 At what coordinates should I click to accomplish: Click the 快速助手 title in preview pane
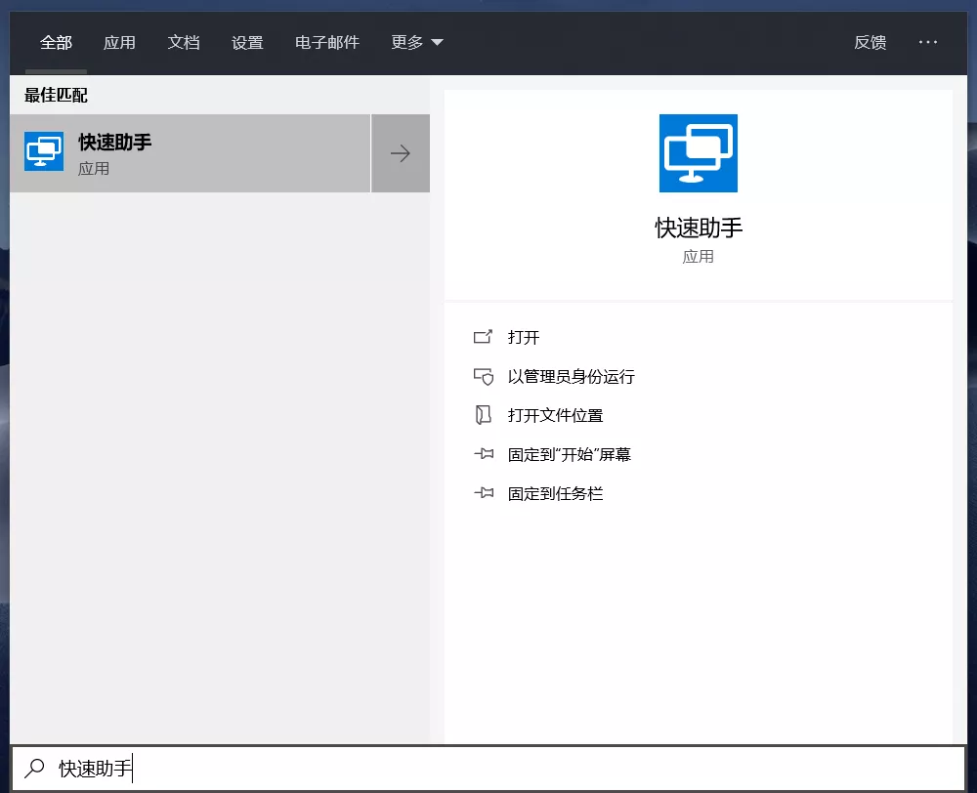coord(699,228)
